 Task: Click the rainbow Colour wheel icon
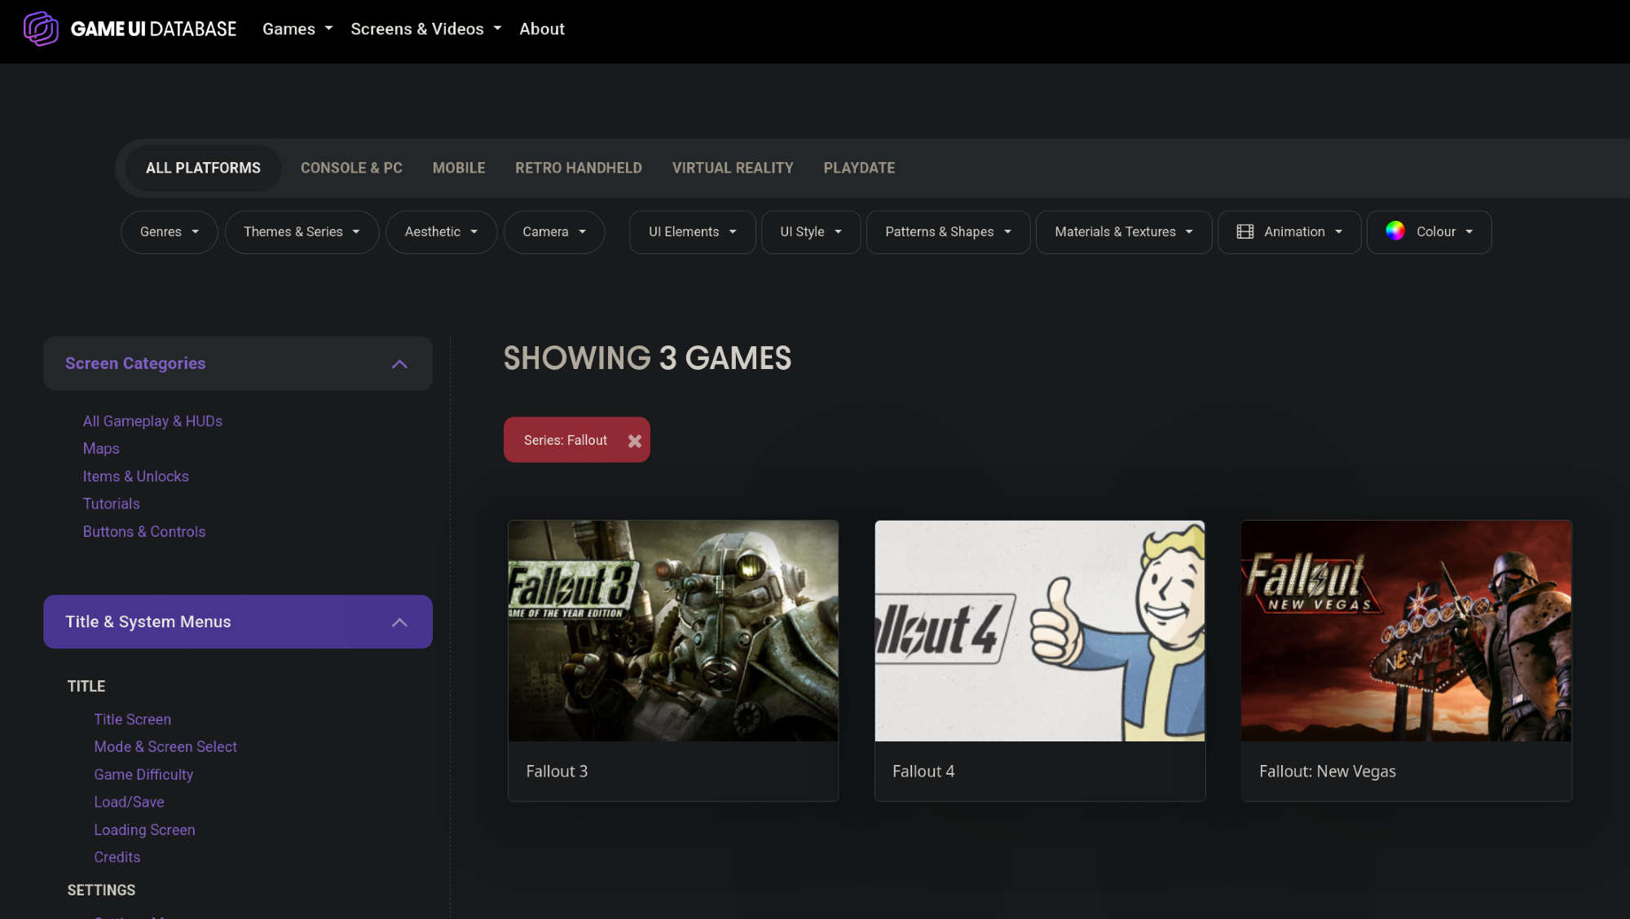point(1394,231)
